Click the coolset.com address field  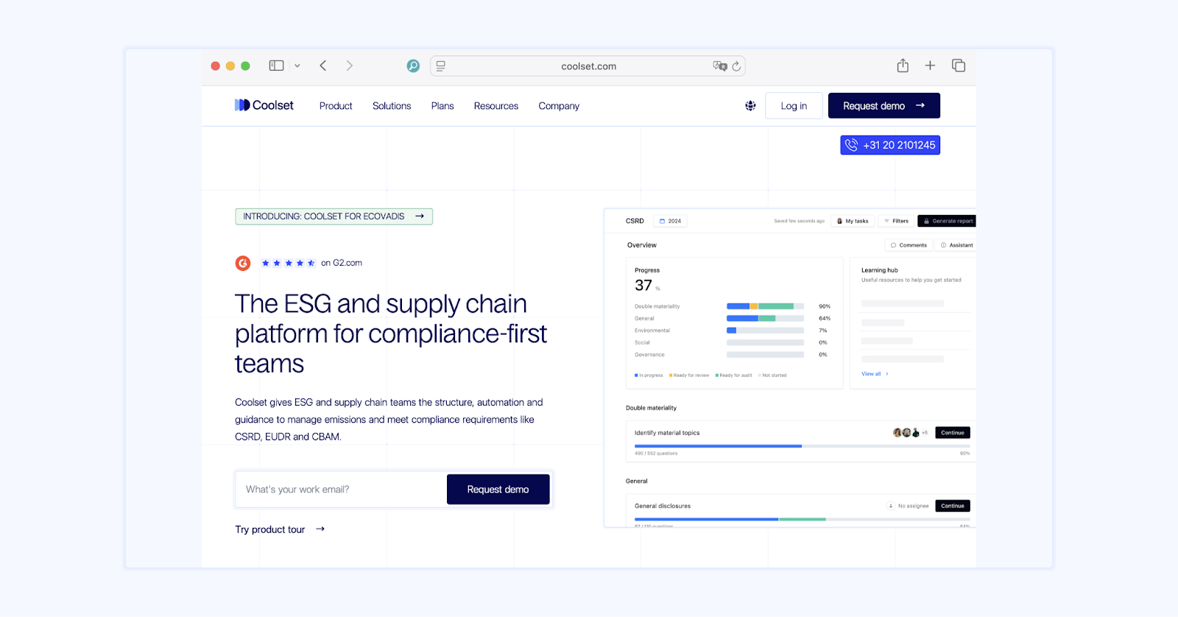588,66
